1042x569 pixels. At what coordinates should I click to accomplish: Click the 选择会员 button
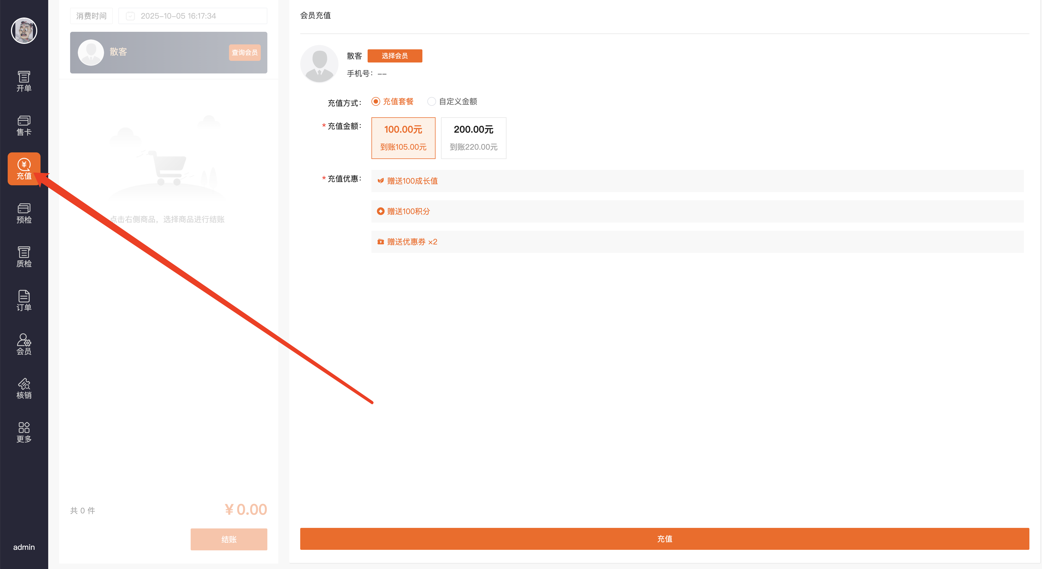[394, 56]
